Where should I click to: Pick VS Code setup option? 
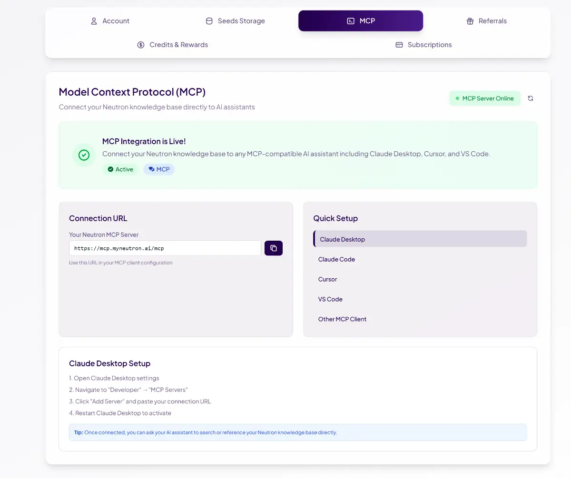tap(330, 299)
